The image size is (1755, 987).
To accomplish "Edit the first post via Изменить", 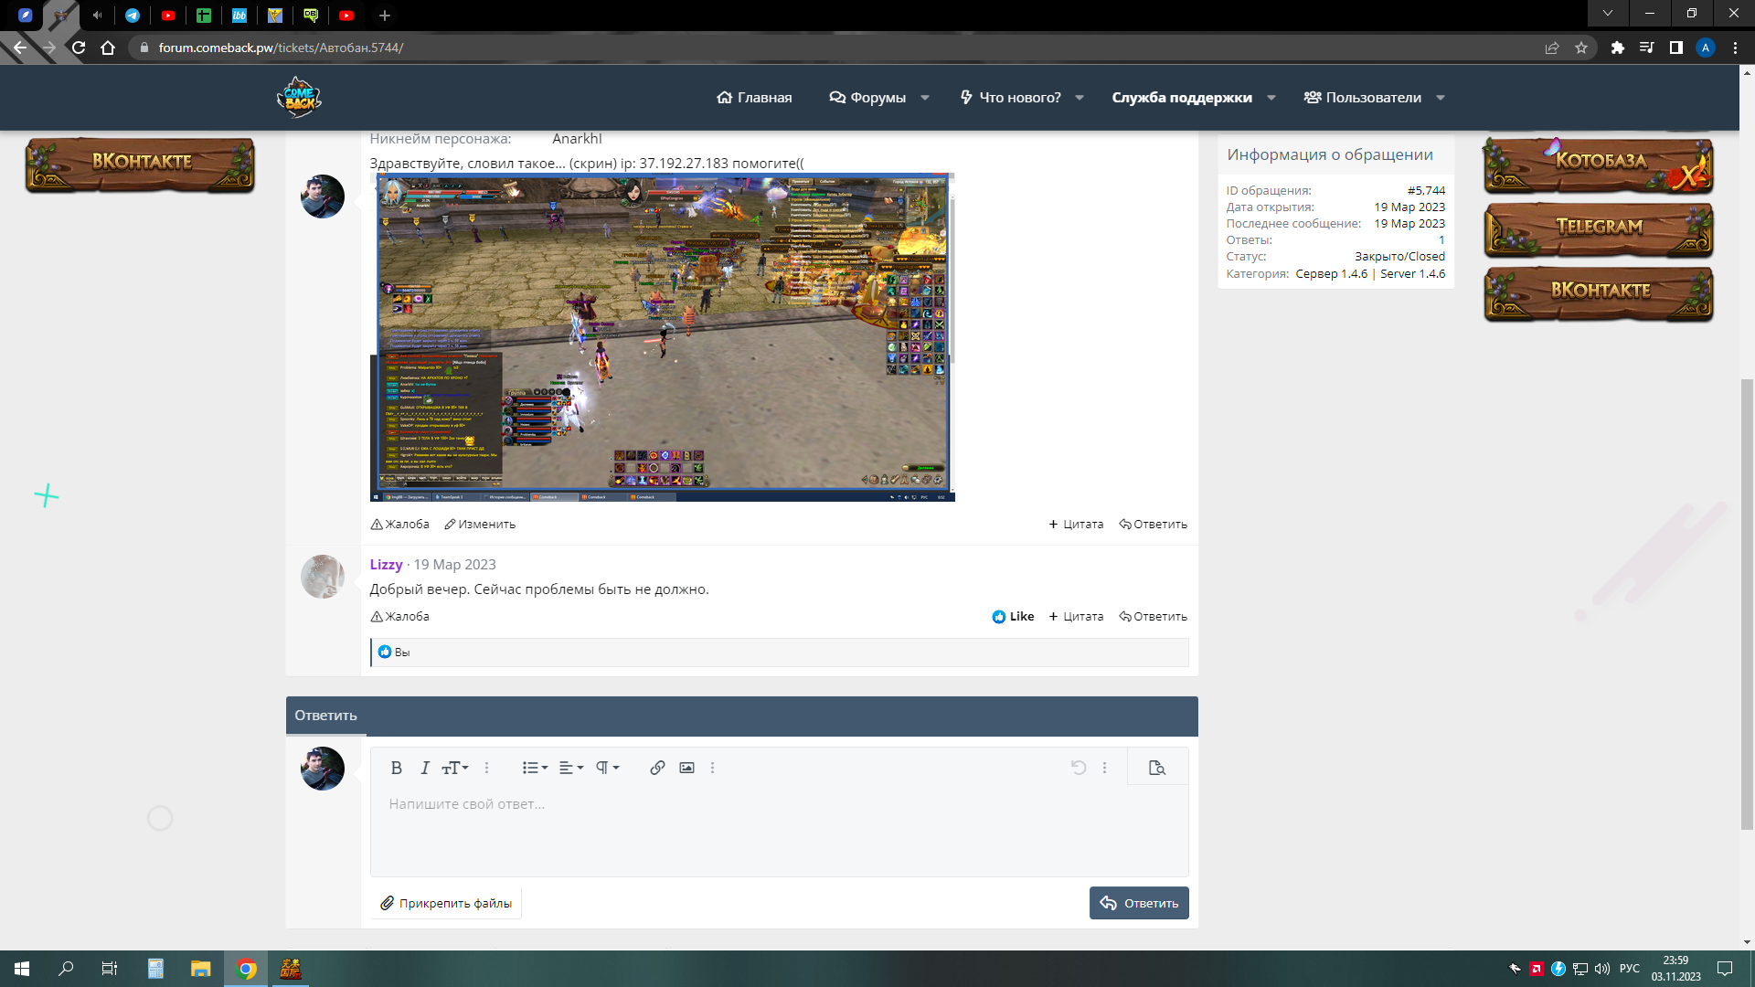I will (480, 525).
